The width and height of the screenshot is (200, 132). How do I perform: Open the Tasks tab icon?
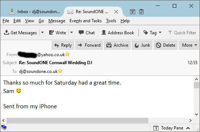[141, 12]
